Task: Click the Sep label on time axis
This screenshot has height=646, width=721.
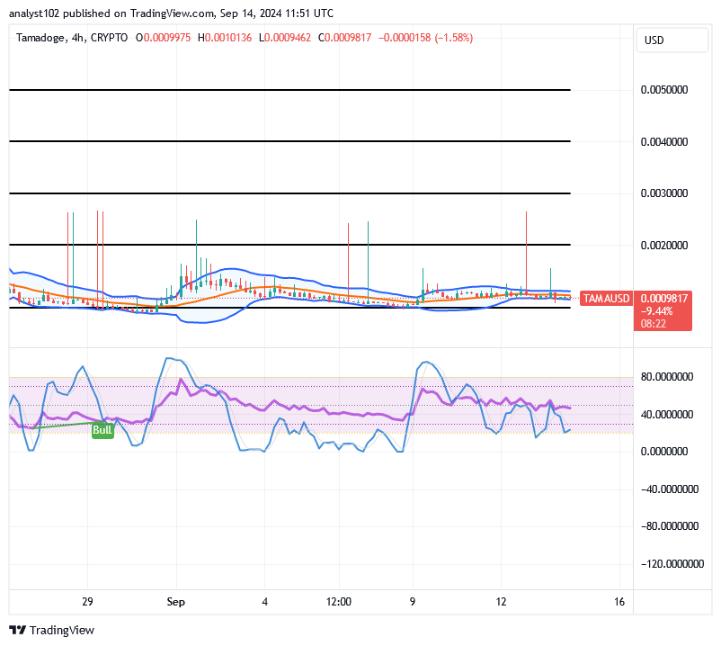Action: pyautogui.click(x=175, y=602)
